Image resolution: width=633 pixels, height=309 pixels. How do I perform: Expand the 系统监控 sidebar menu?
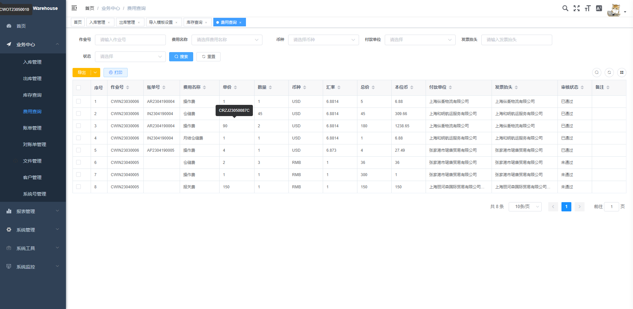click(x=33, y=267)
